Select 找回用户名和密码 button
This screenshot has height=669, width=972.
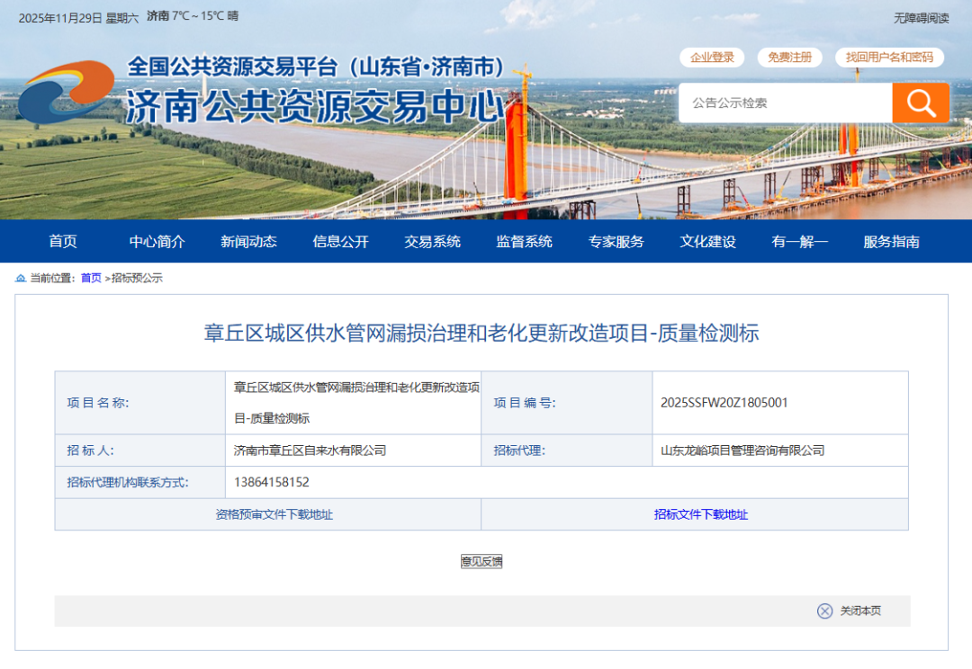889,58
